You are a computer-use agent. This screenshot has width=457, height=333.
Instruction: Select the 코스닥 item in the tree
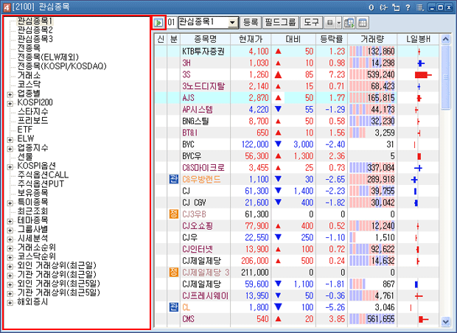pos(29,85)
